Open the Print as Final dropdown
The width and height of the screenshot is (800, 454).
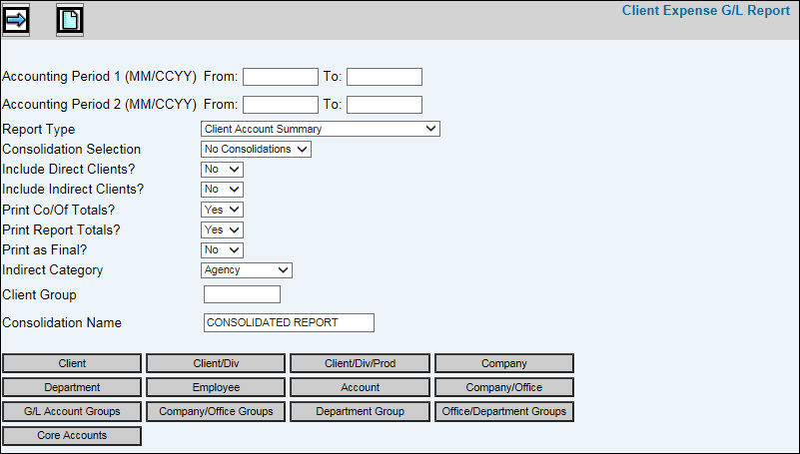click(222, 249)
